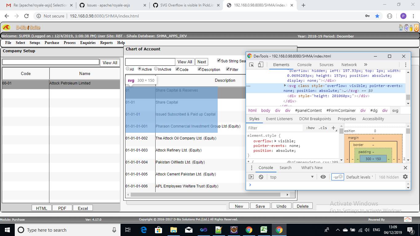Open the console context dropdown top
The height and width of the screenshot is (236, 420).
coord(292,177)
